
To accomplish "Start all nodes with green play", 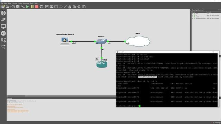I will pos(28,7).
